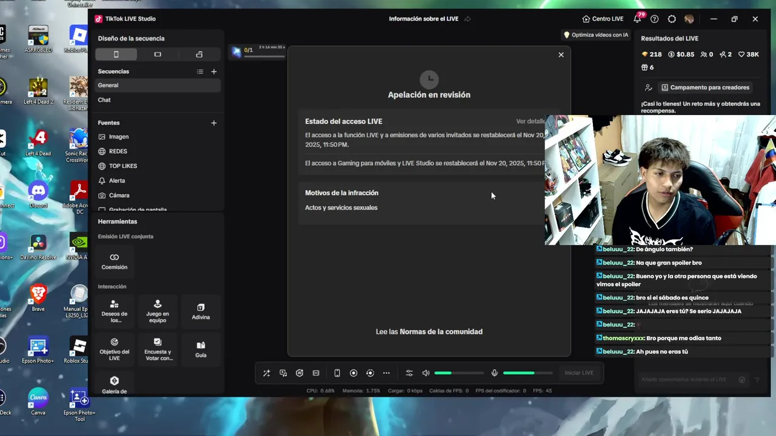Open the help question mark icon
776x436 pixels.
tap(654, 19)
